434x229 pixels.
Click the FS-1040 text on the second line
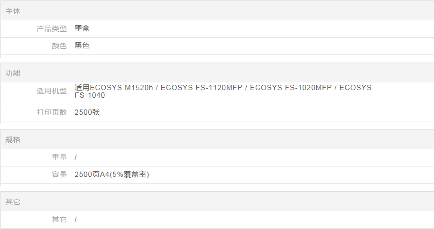point(90,95)
